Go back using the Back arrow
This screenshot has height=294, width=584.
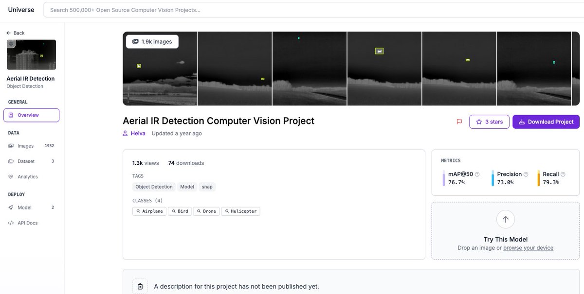tap(16, 33)
